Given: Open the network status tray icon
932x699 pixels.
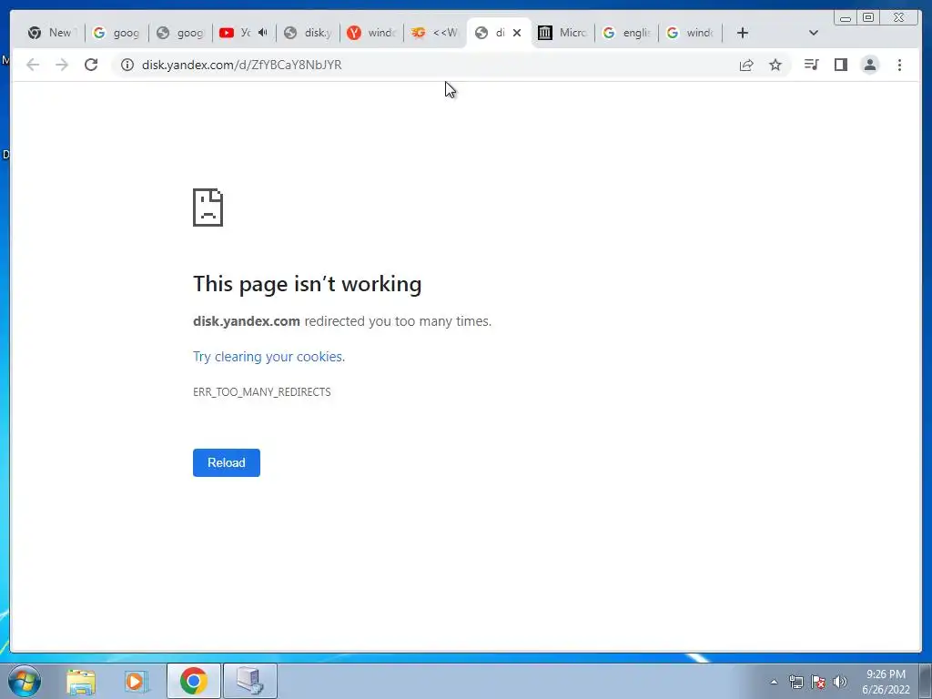Looking at the screenshot, I should click(x=795, y=682).
